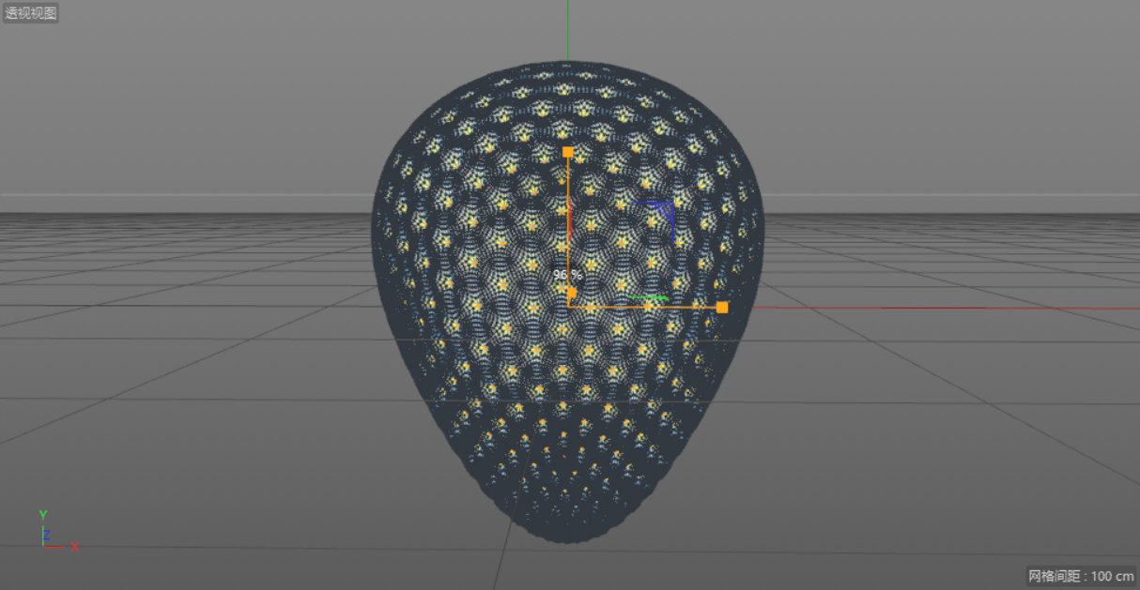Click the 网格间距 grid spacing status text

tap(1055, 576)
